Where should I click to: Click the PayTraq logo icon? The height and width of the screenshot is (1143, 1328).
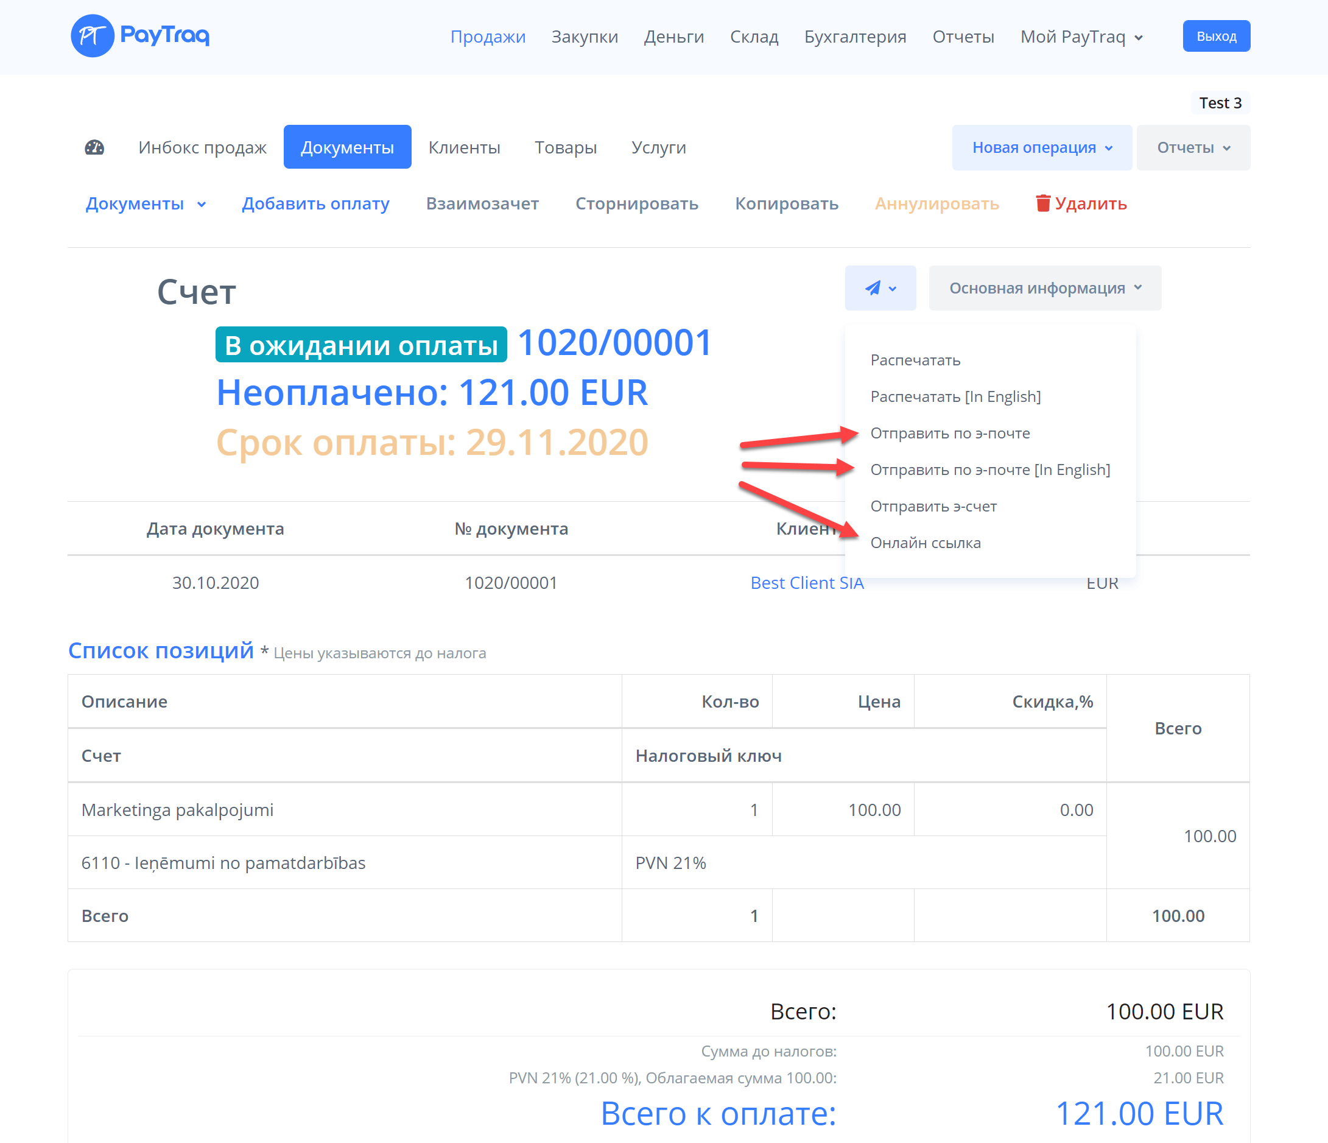click(93, 36)
